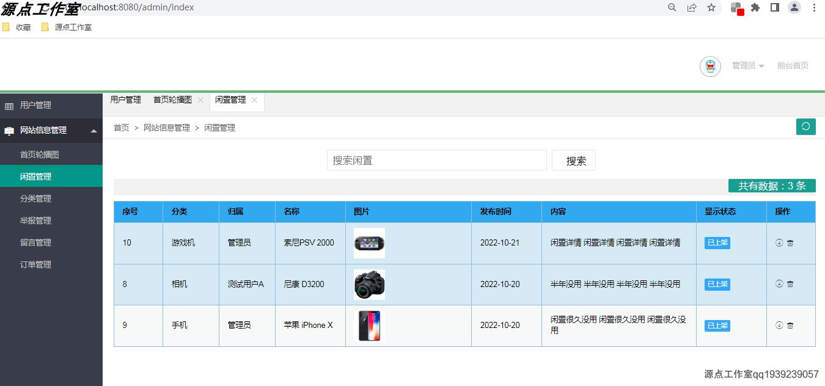
Task: Click the delete trash icon for 索尼PSV 2000
Action: coord(789,242)
